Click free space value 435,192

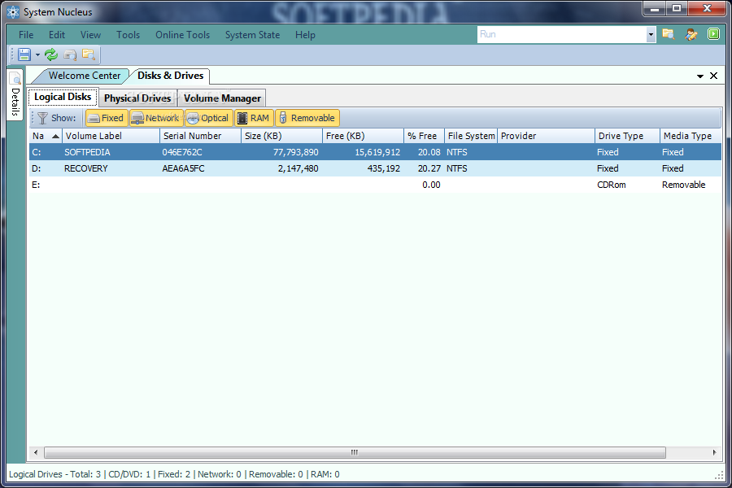384,168
